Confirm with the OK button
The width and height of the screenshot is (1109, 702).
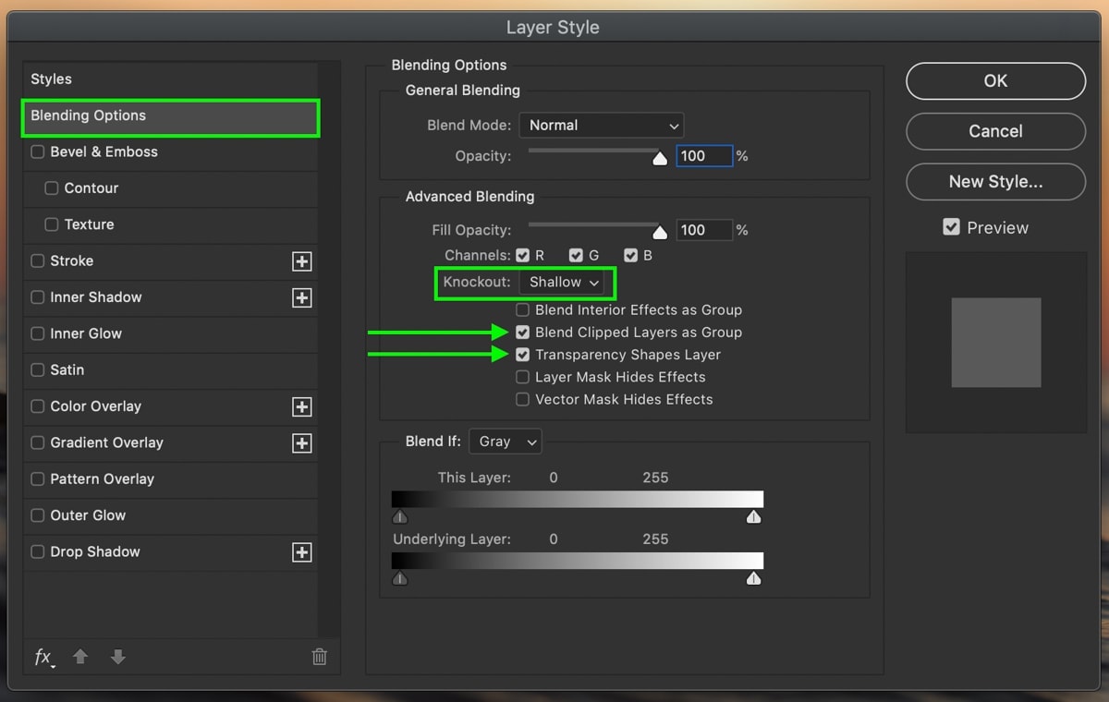[x=995, y=81]
